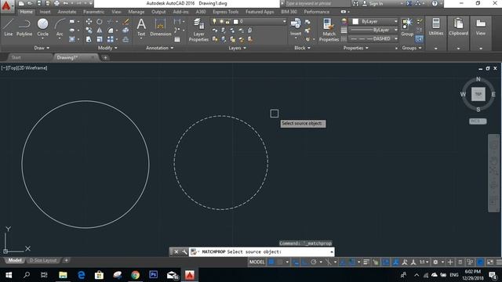
Task: Expand the Properties panel
Action: click(x=355, y=48)
